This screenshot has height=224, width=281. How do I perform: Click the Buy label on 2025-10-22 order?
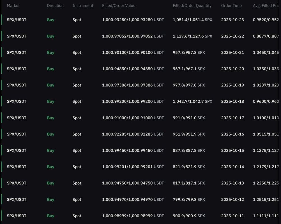click(50, 36)
